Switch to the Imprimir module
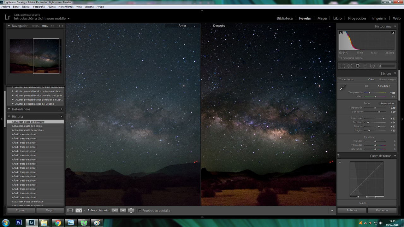This screenshot has height=227, width=404. pos(379,18)
